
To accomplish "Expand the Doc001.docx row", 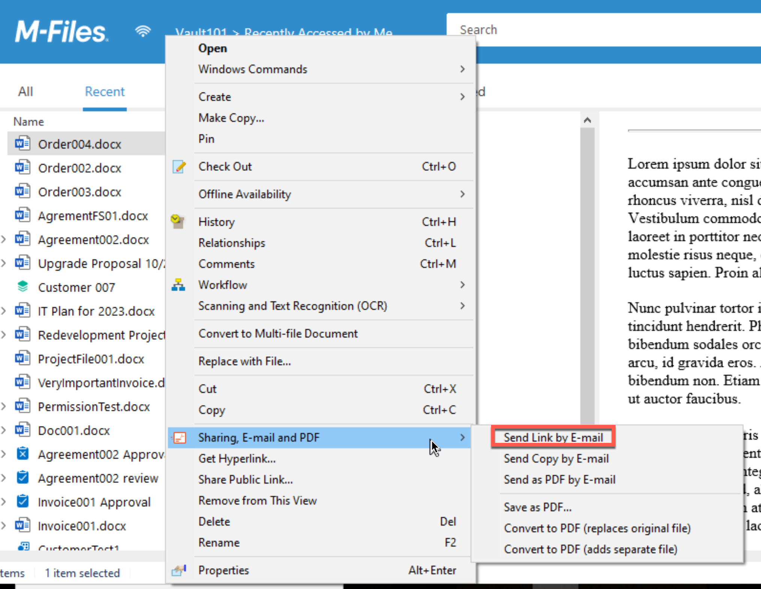I will (4, 430).
